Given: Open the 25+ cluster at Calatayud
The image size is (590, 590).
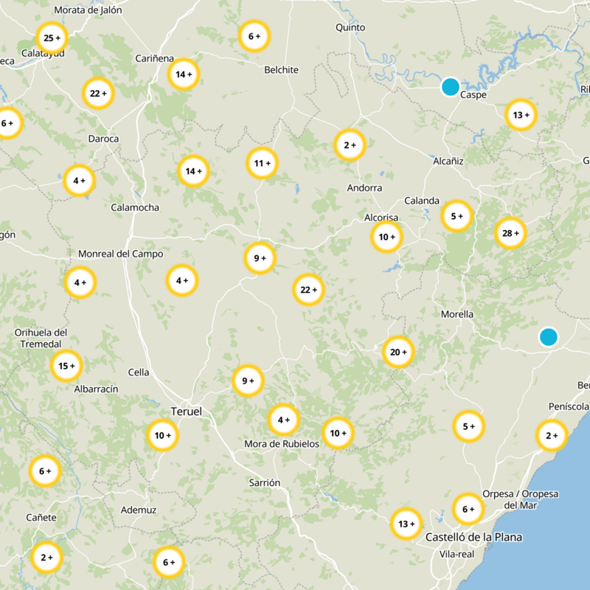Looking at the screenshot, I should [52, 38].
